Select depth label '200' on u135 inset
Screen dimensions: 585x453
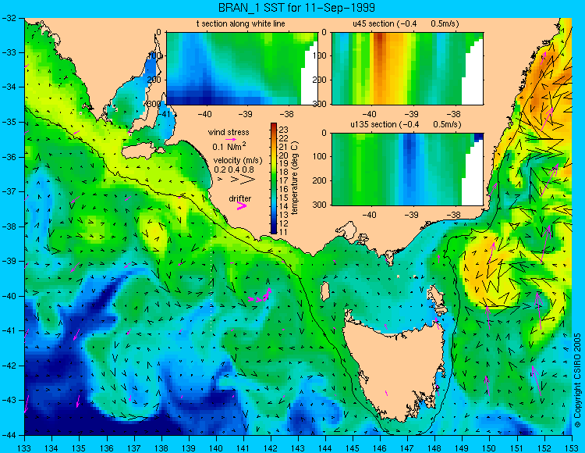[319, 180]
